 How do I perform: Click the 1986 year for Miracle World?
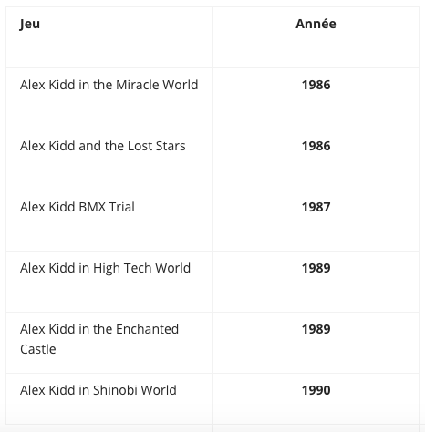[316, 85]
